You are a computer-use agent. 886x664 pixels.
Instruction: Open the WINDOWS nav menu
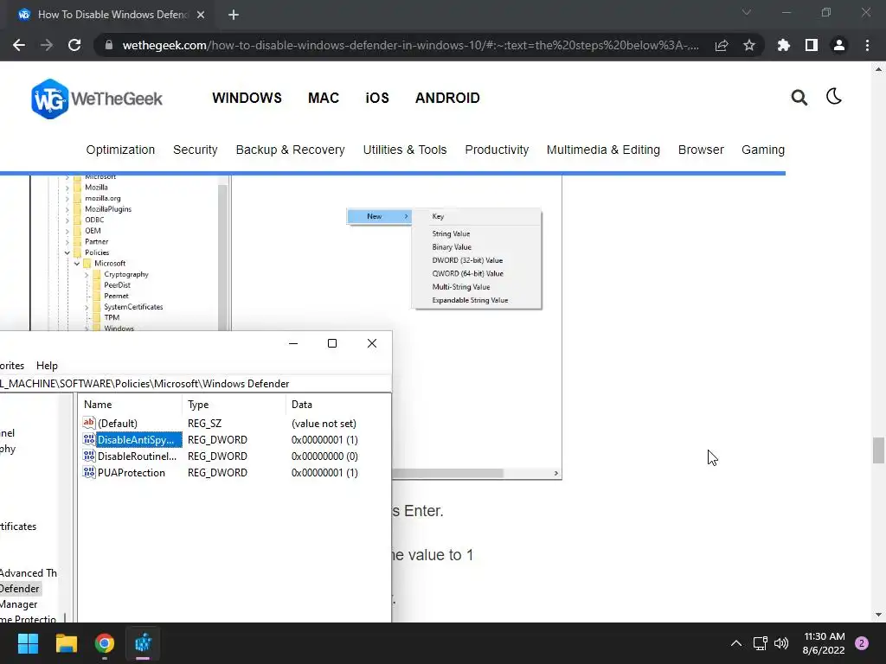point(247,98)
